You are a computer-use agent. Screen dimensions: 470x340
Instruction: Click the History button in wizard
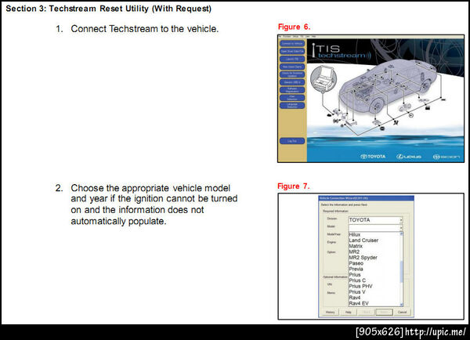(330, 312)
